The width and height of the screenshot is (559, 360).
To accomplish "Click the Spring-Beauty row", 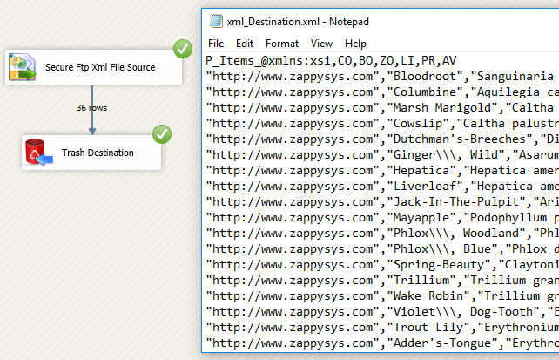I will point(382,265).
